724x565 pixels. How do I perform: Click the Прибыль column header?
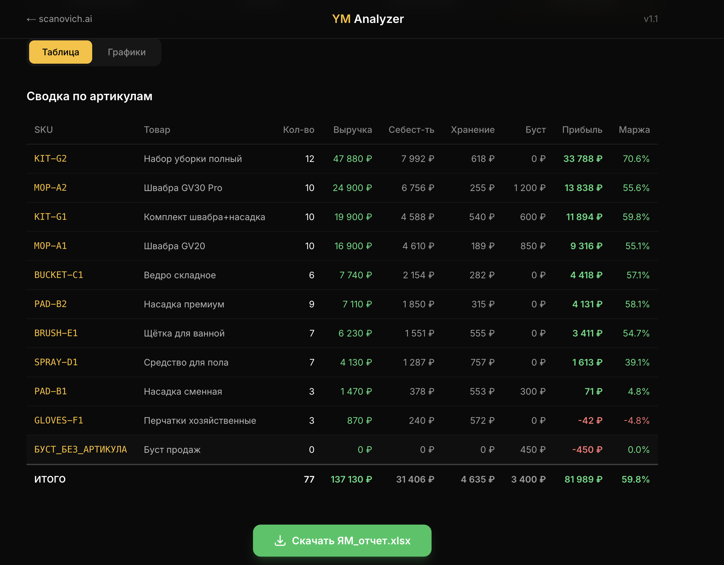click(582, 130)
